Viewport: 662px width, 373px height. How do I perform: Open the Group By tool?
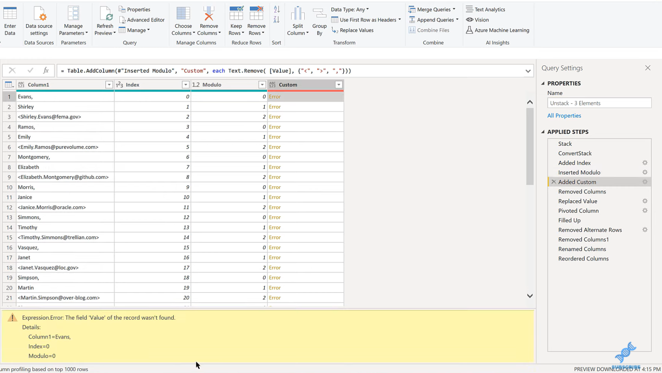click(x=320, y=21)
